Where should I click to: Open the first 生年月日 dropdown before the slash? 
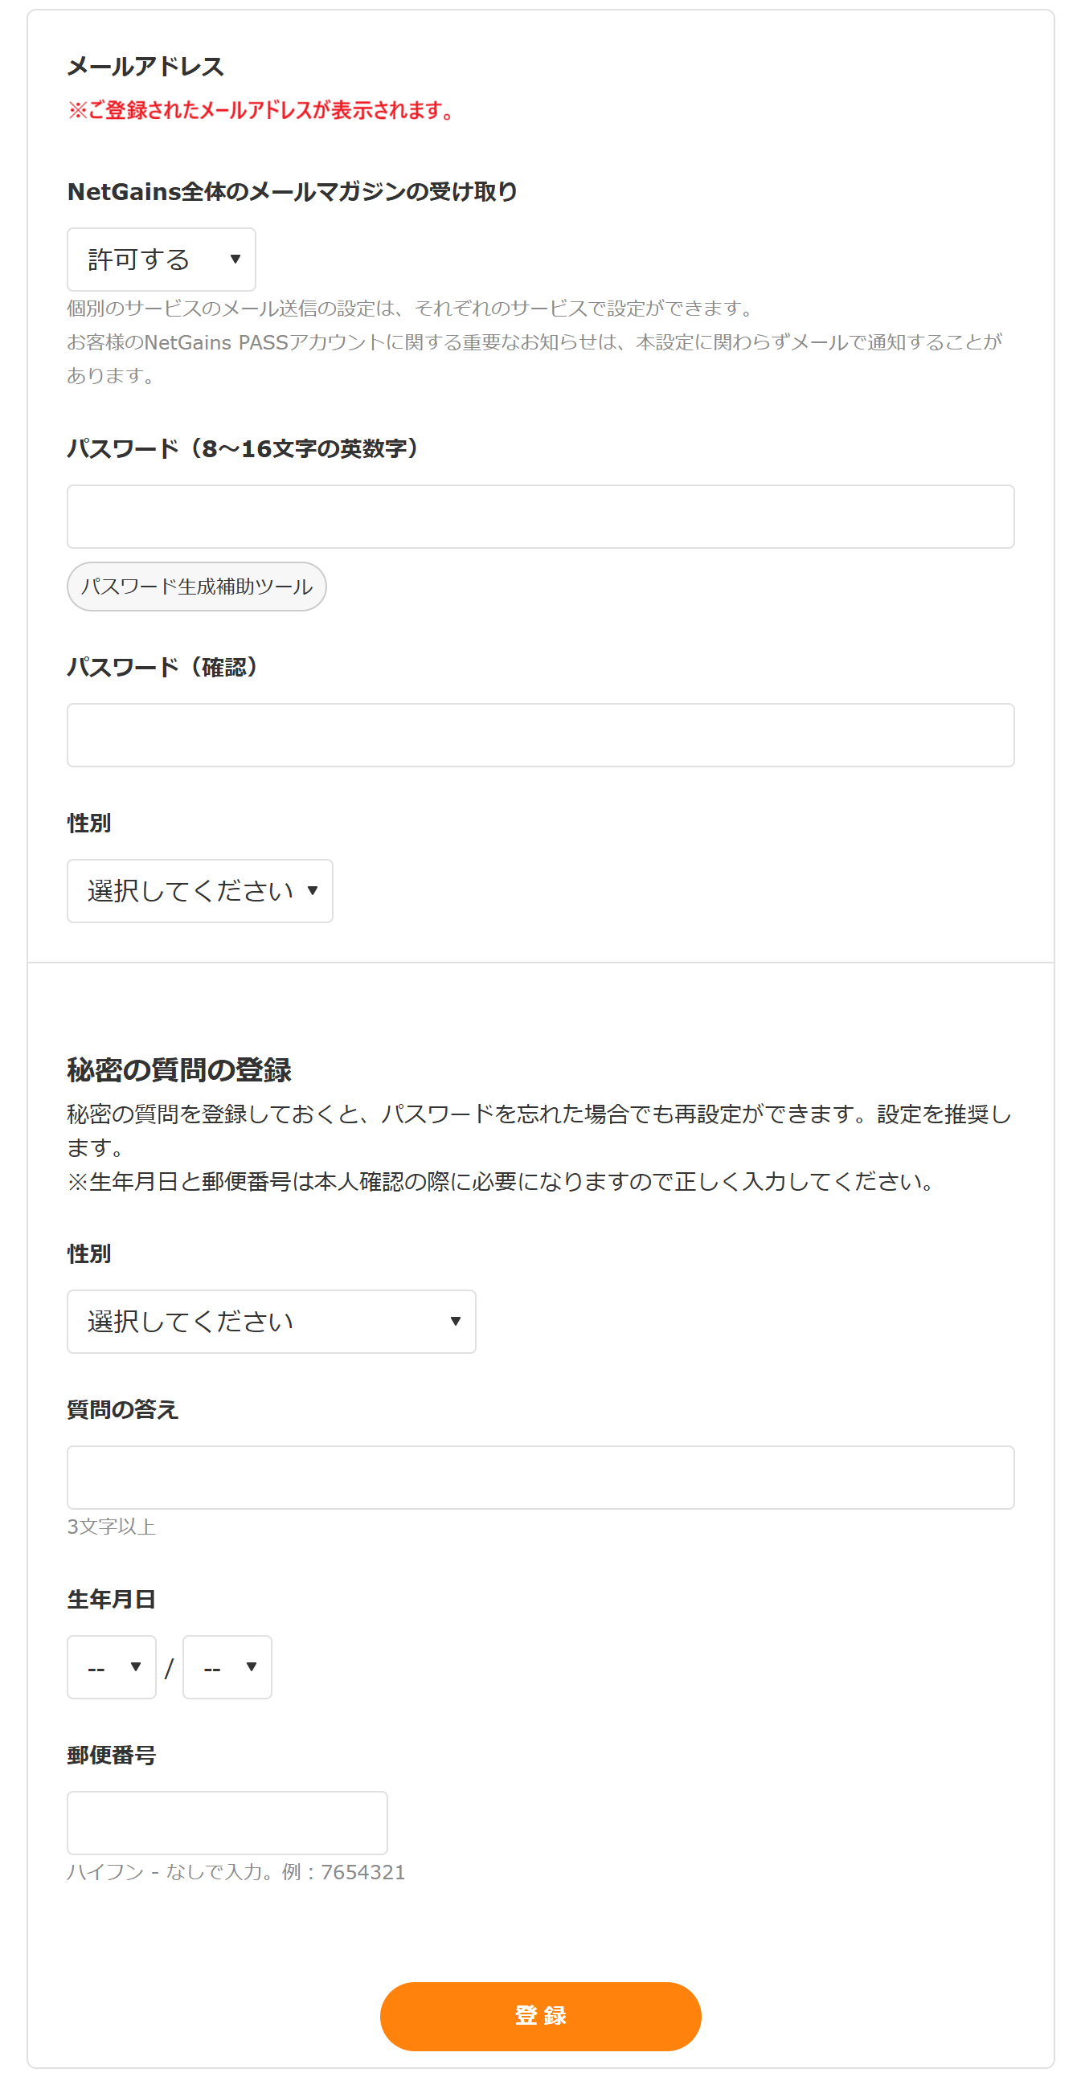pos(111,1666)
